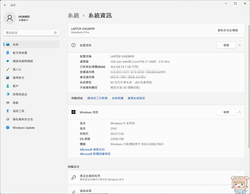250x194 pixels.
Task: Click the 觸控支援 (10 個觸控點) value
Action: [125, 88]
